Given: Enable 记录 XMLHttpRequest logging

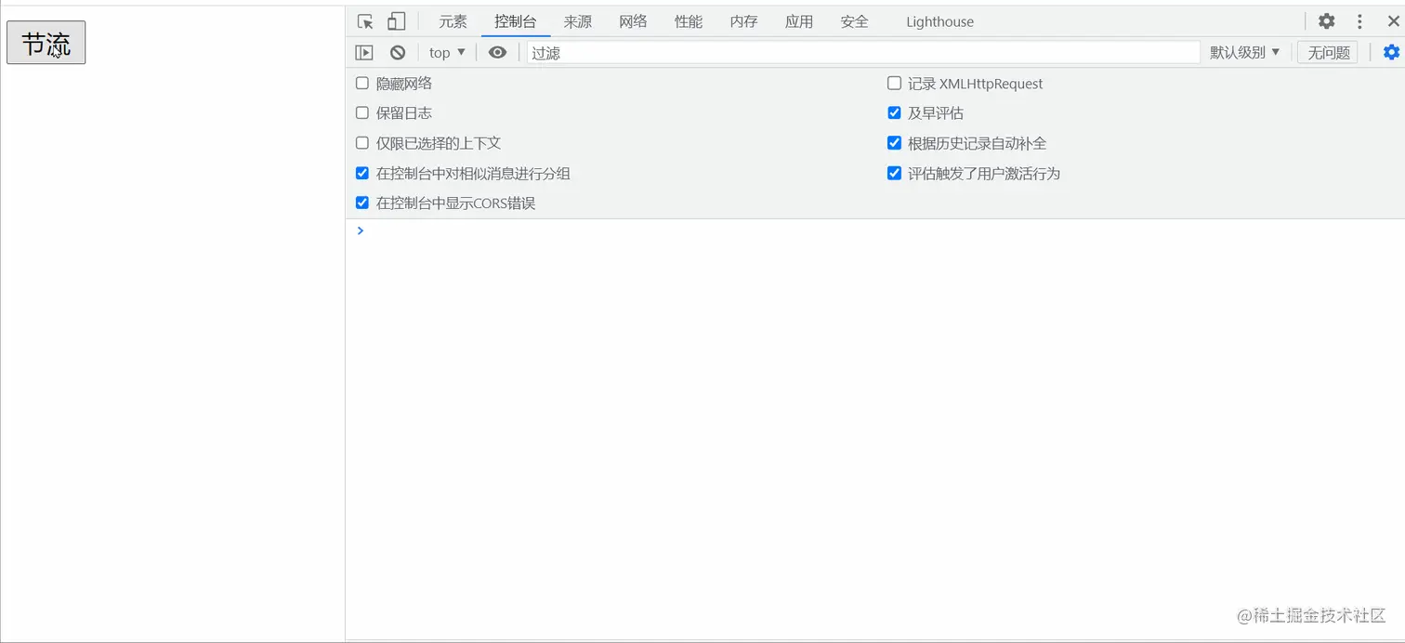Looking at the screenshot, I should (x=894, y=83).
